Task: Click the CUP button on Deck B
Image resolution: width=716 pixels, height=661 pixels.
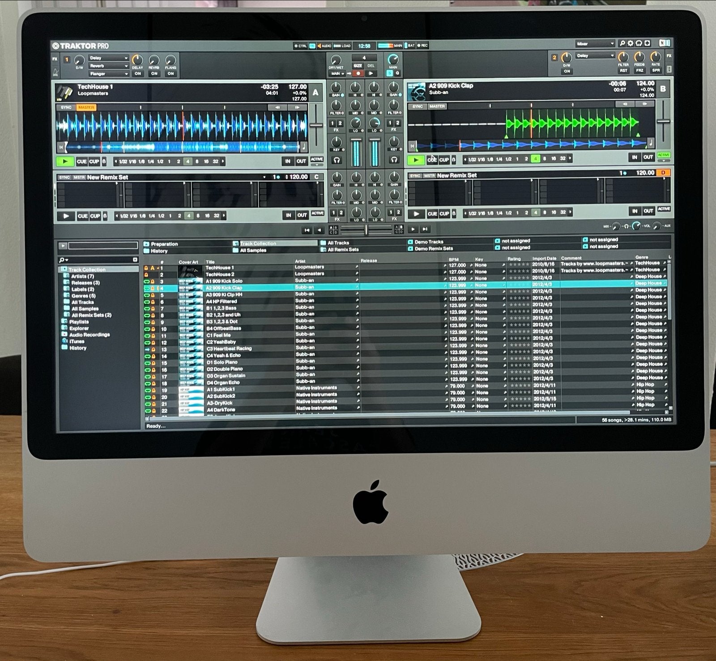Action: coord(444,159)
